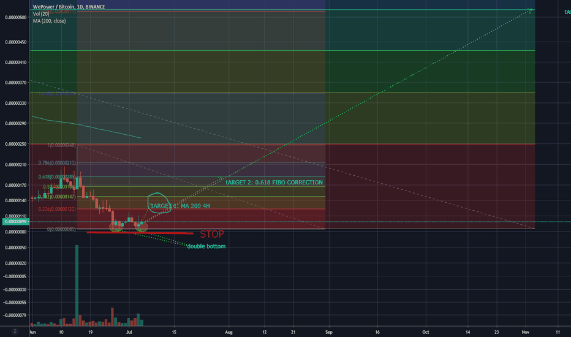Click the circular Z button at bottom-left

click(15, 331)
